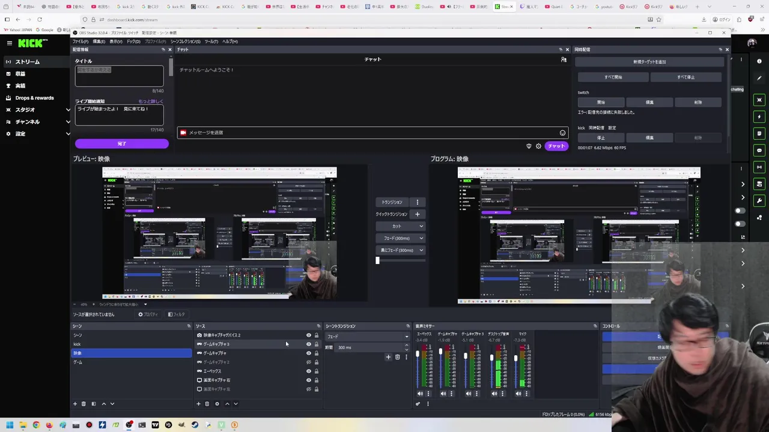Open 表示(V) menu in OBS menu bar
Screen dimensions: 769x432
(116, 41)
